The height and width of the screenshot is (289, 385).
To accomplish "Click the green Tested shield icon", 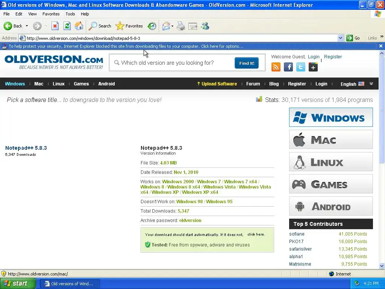I will click(x=147, y=245).
